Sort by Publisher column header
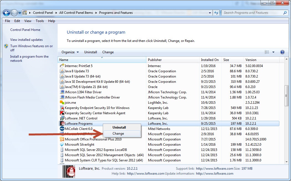Image resolution: width=291 pixels, height=181 pixels. (x=173, y=60)
